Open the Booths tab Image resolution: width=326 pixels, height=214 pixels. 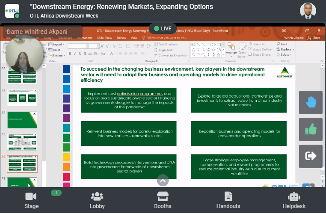pos(163,201)
